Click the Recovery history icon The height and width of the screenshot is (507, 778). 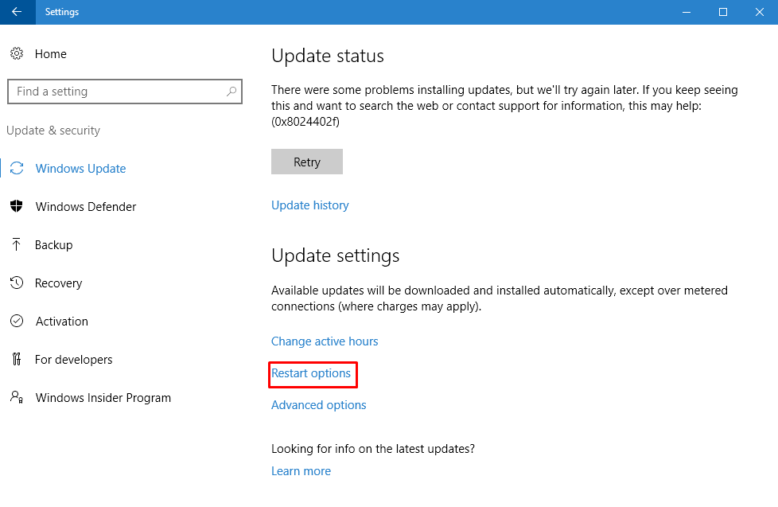(16, 283)
